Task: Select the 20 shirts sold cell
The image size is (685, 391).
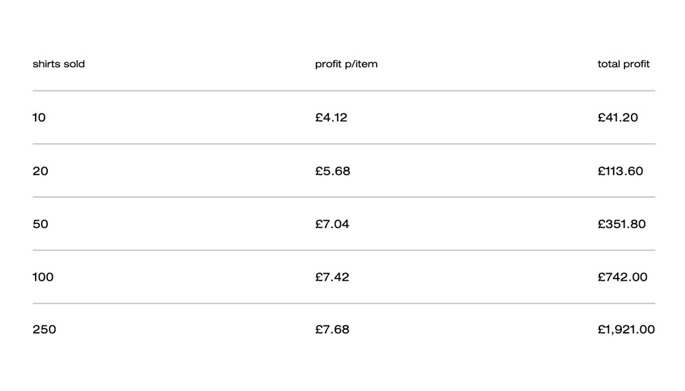Action: [x=40, y=171]
